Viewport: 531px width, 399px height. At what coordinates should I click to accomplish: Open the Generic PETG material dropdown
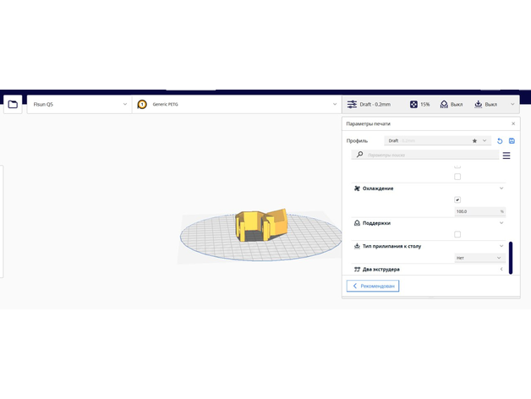point(237,104)
